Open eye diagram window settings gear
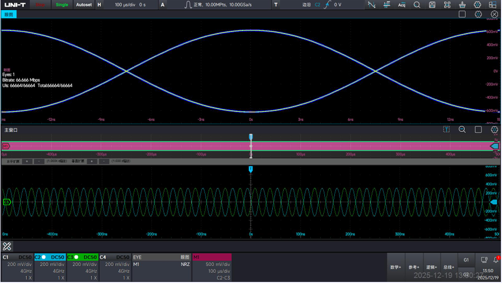The height and width of the screenshot is (283, 502). point(478,14)
